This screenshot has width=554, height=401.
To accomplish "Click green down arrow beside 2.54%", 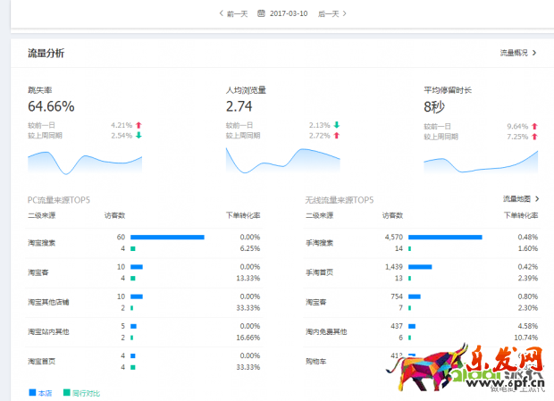I will tap(138, 136).
